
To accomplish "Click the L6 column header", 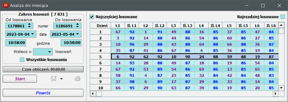I will pos(257,26).
